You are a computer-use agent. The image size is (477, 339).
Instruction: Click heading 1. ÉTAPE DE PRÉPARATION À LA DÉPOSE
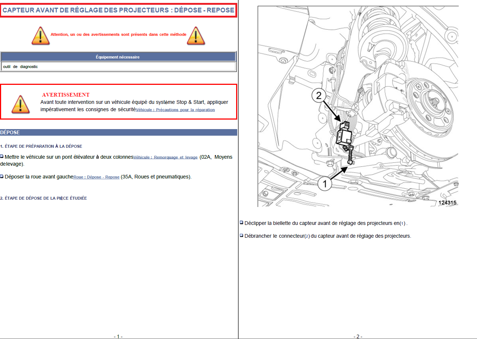[41, 146]
